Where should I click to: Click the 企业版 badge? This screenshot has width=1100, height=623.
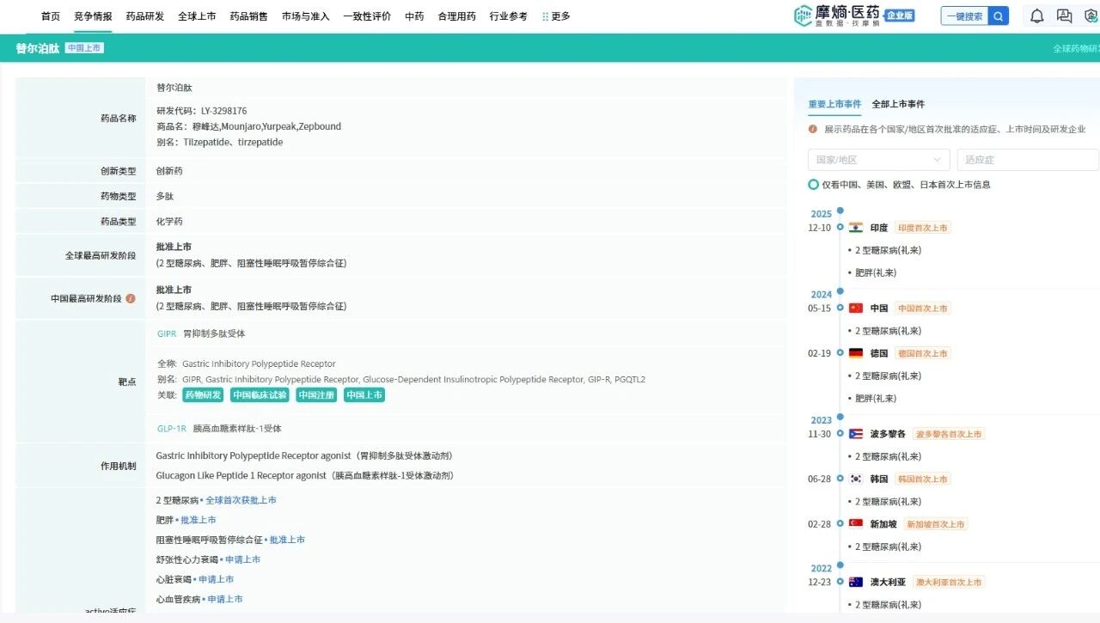(900, 15)
